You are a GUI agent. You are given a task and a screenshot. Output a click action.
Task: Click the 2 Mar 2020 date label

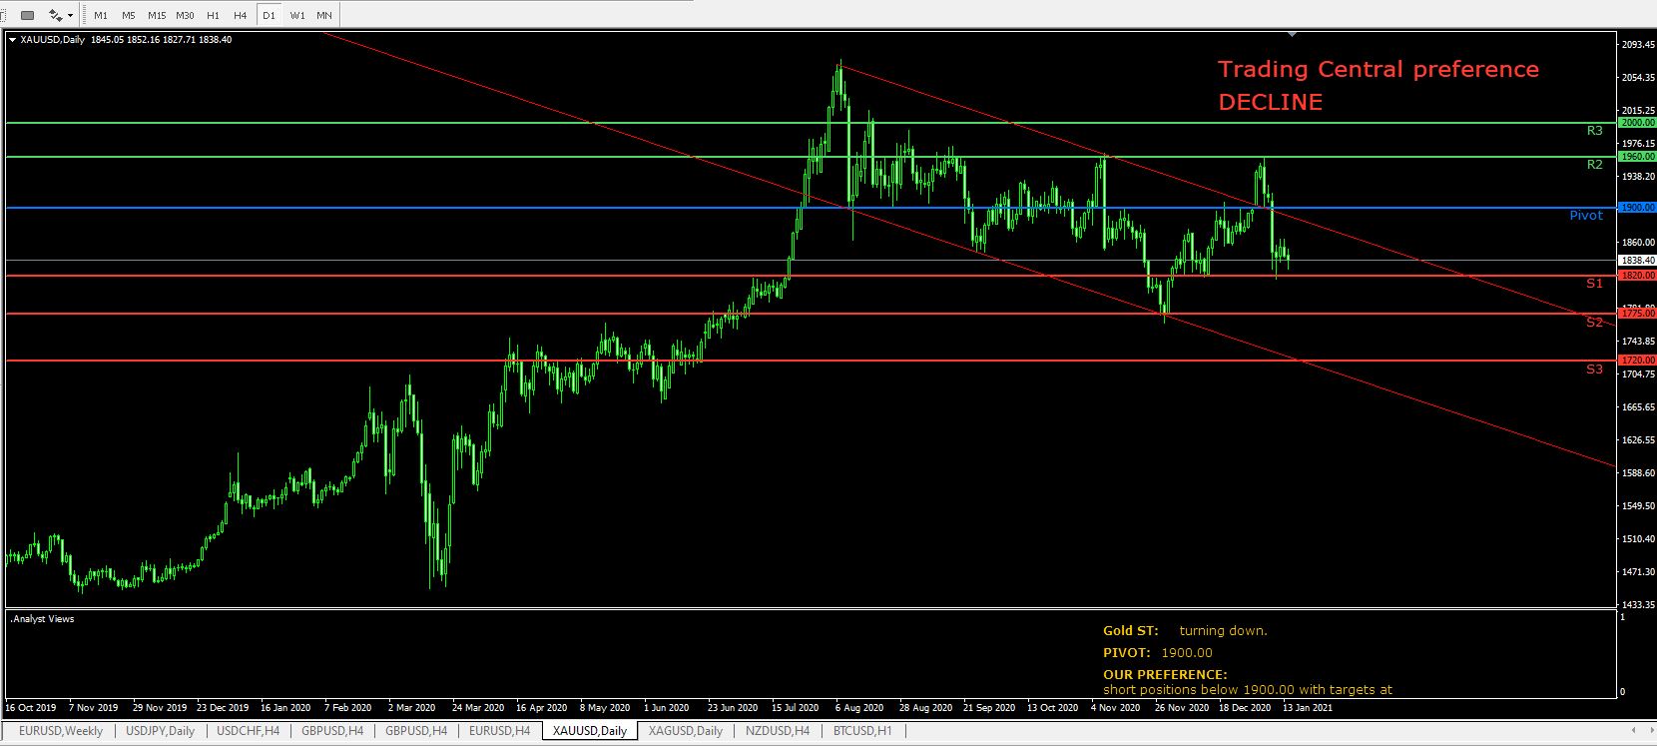point(413,708)
